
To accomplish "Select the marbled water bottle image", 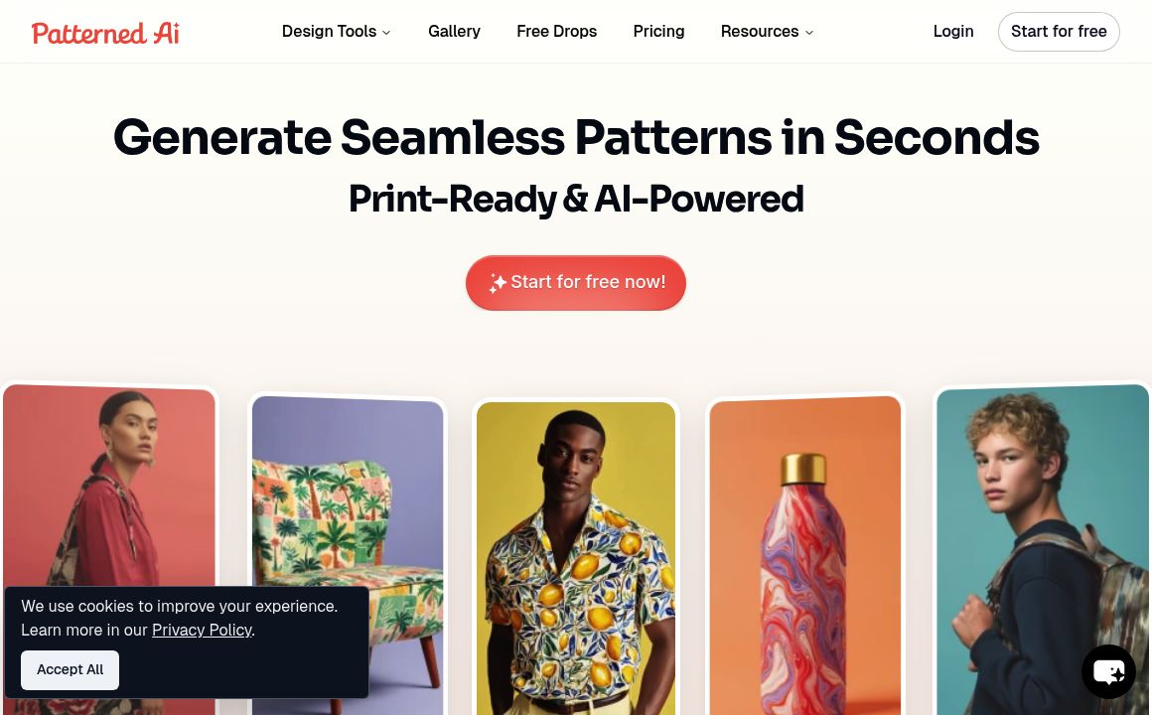I will [x=804, y=555].
